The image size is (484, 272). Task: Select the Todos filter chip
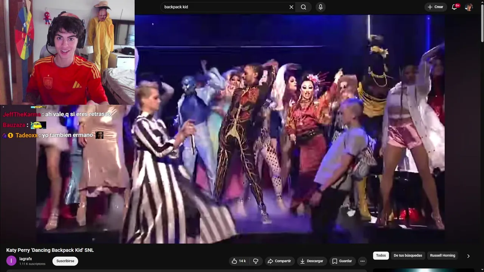click(381, 256)
